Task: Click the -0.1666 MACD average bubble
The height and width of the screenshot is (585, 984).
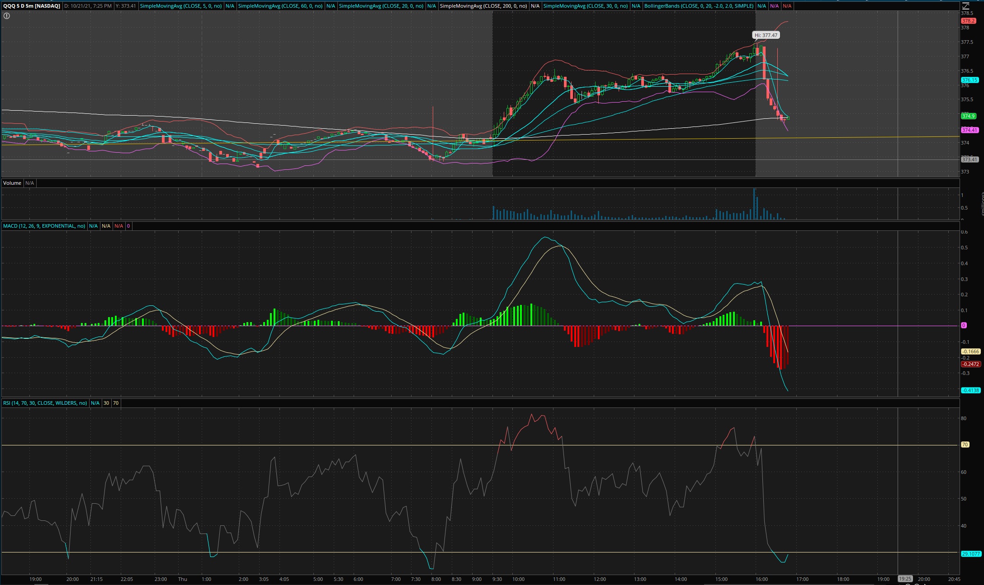Action: click(970, 351)
